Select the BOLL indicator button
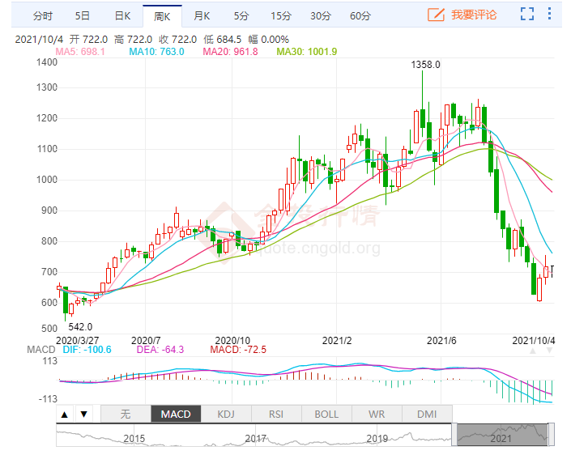 click(326, 415)
